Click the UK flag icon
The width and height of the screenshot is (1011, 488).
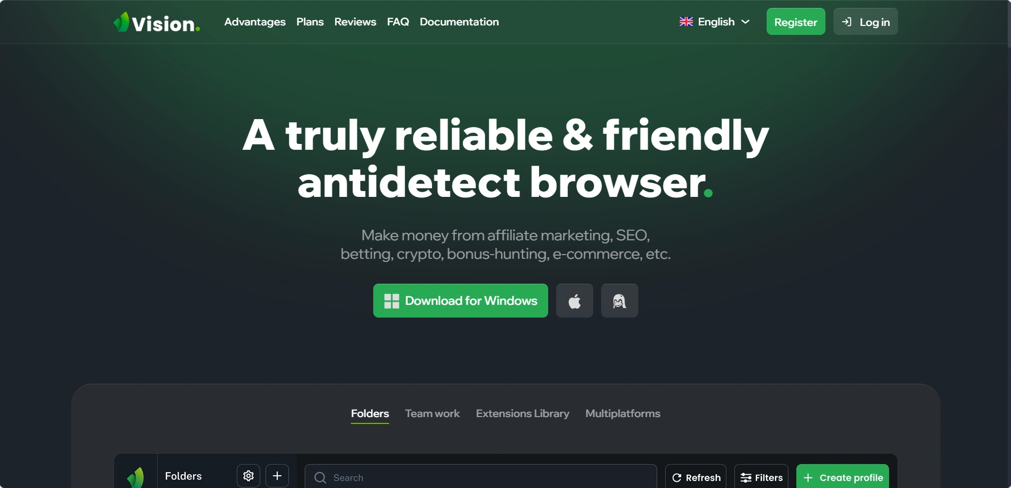point(686,22)
